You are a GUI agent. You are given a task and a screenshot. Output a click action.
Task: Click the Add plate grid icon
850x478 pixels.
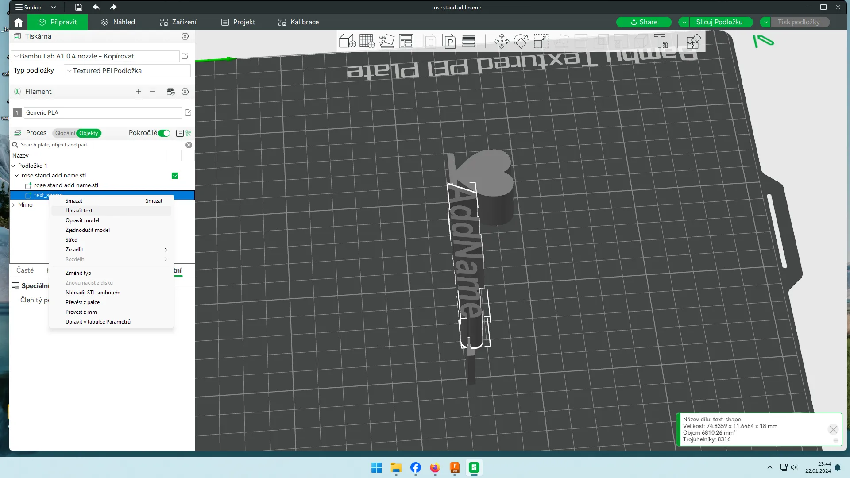367,41
